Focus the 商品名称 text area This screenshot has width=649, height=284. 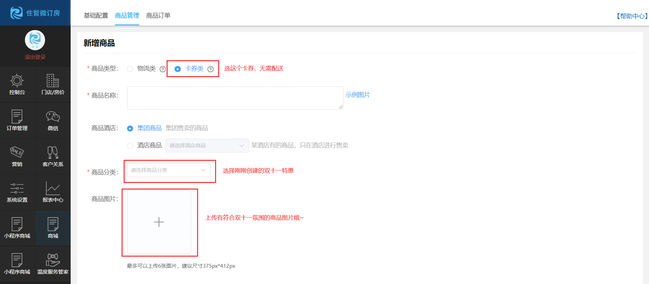tap(235, 98)
